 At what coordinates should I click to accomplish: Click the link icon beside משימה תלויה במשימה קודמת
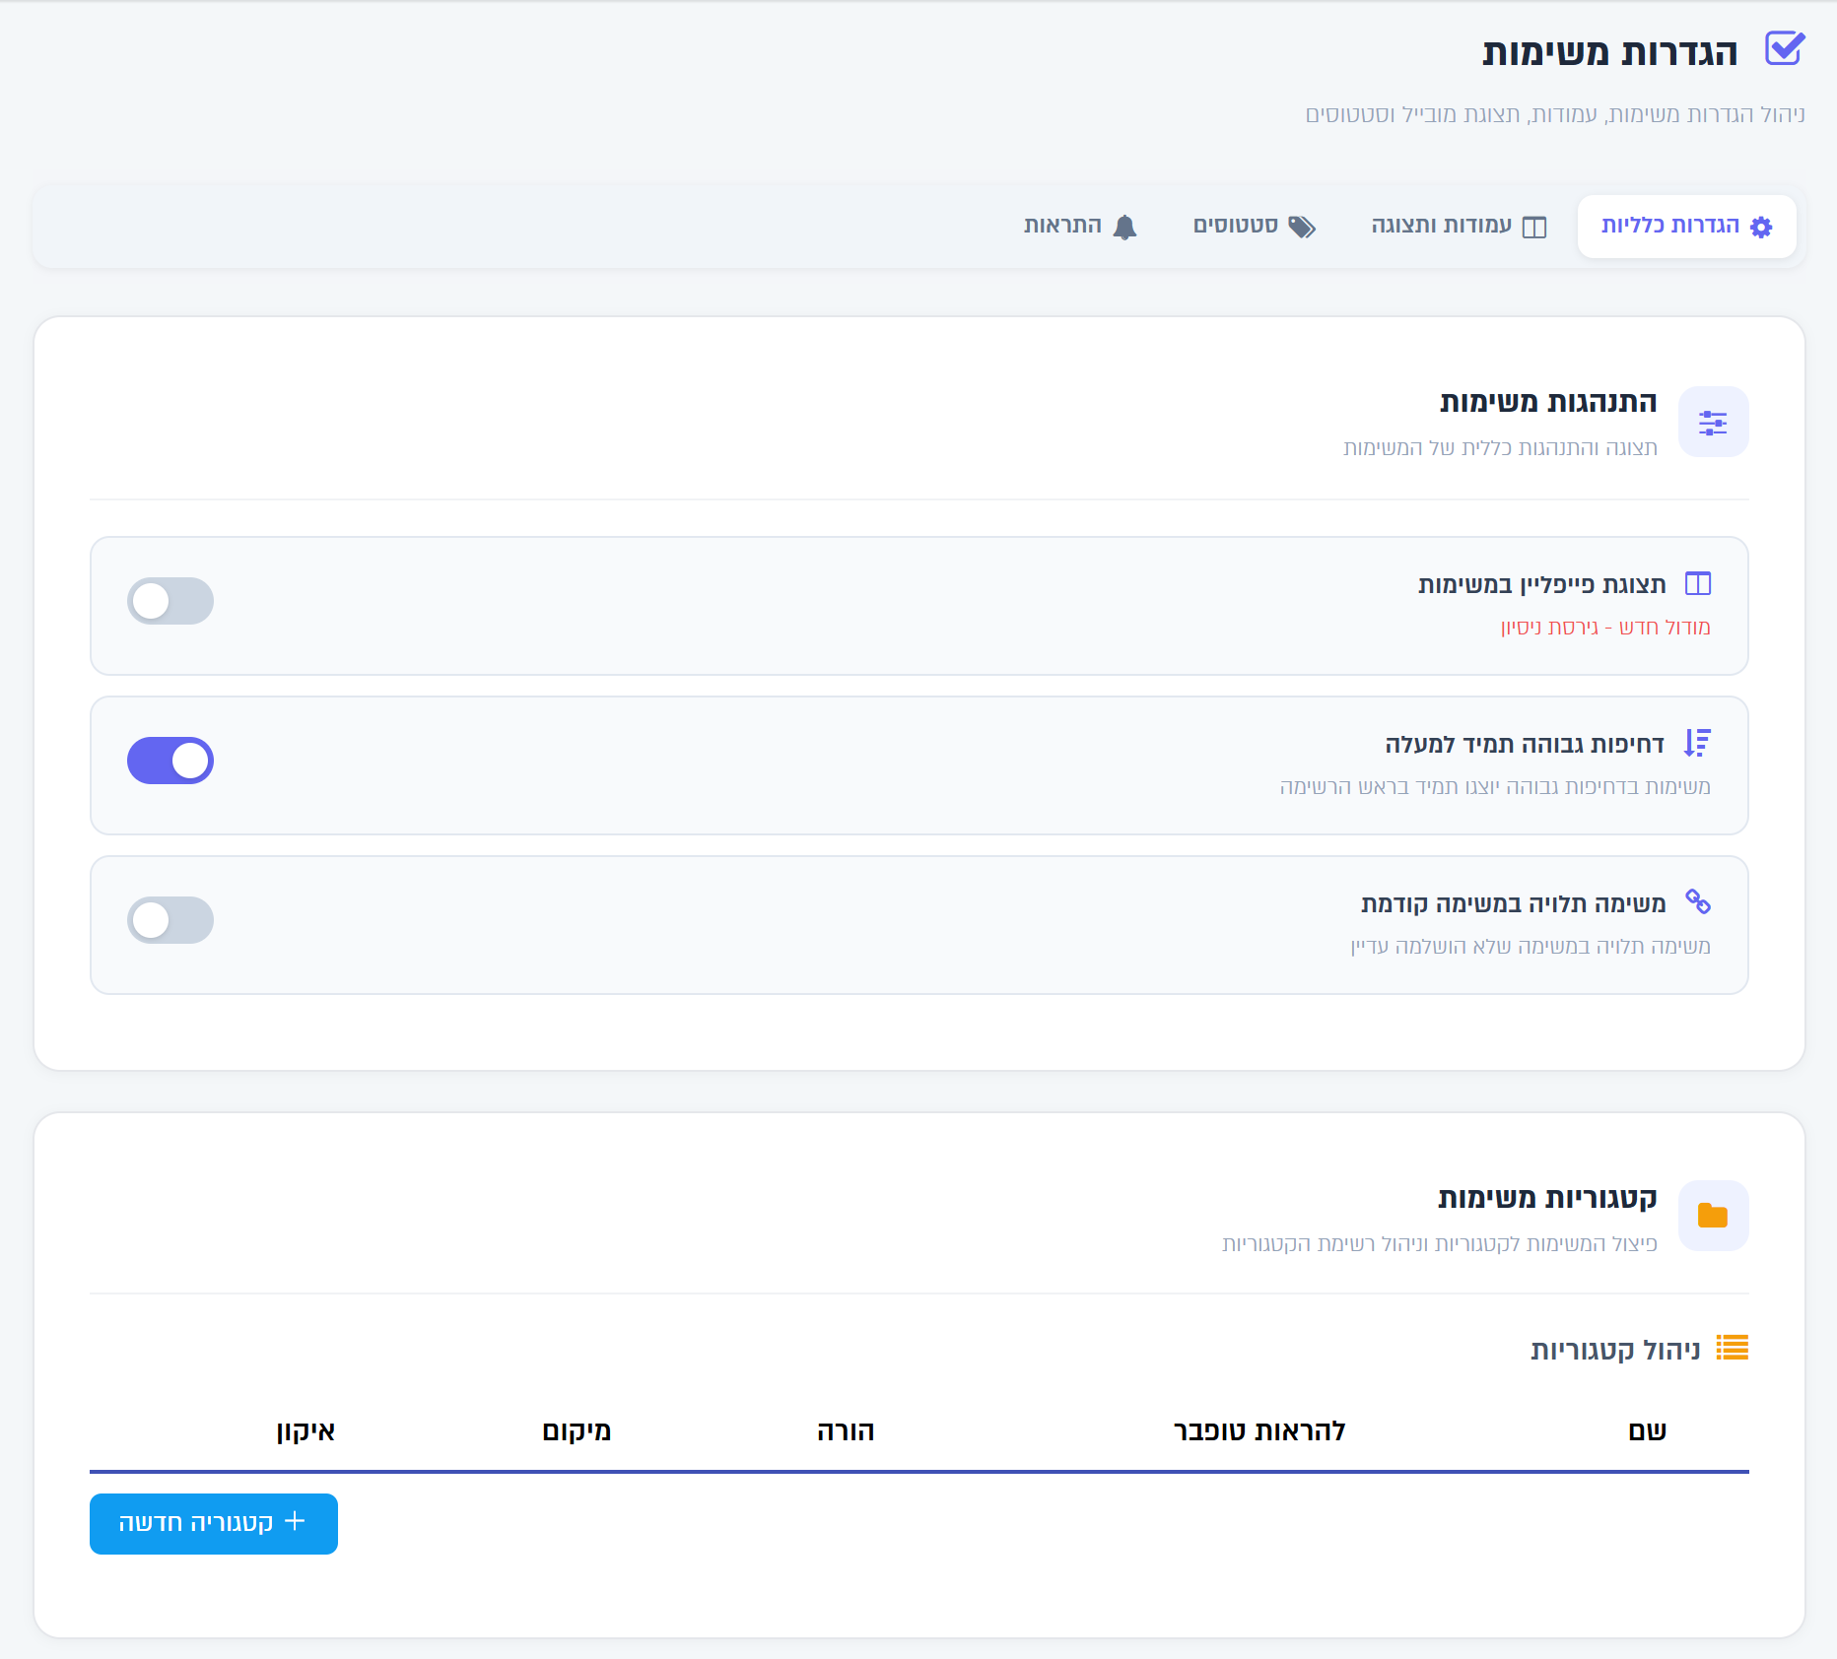click(x=1698, y=901)
